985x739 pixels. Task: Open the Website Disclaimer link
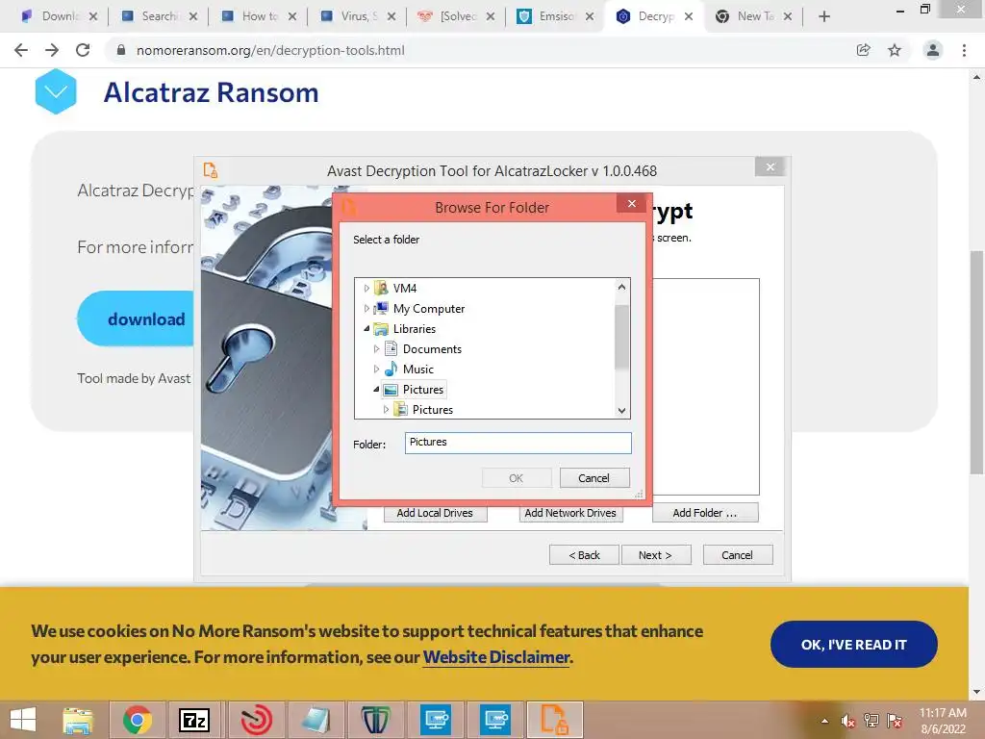tap(496, 656)
